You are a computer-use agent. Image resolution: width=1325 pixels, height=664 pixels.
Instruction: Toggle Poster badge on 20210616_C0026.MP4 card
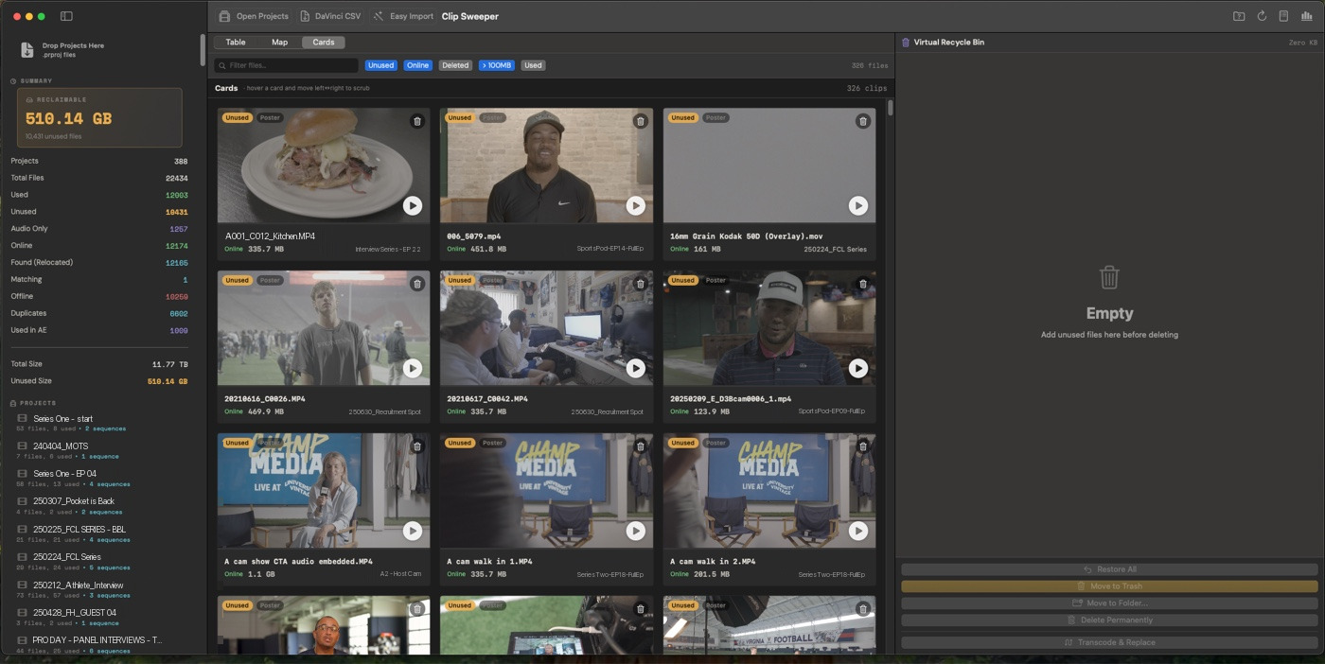coord(270,280)
